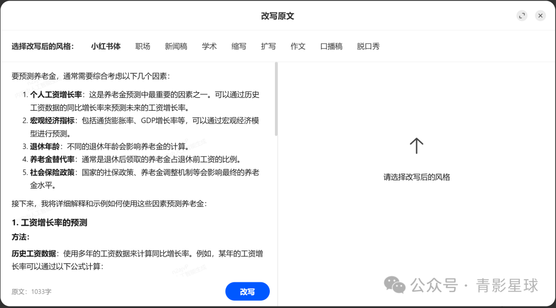
Task: Select the 扩写 style to expand text
Action: click(268, 46)
